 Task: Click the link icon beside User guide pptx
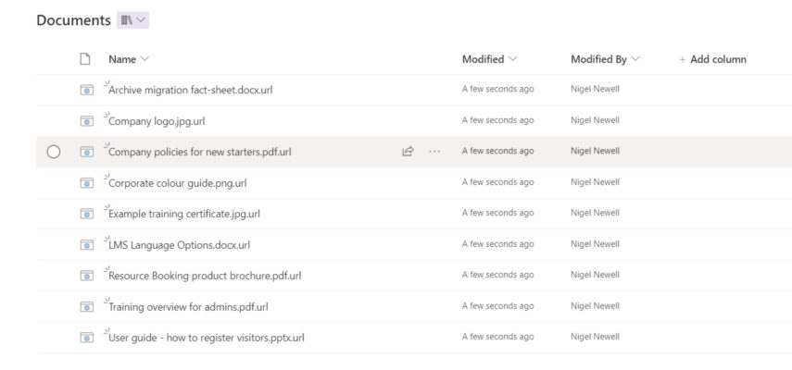click(87, 338)
